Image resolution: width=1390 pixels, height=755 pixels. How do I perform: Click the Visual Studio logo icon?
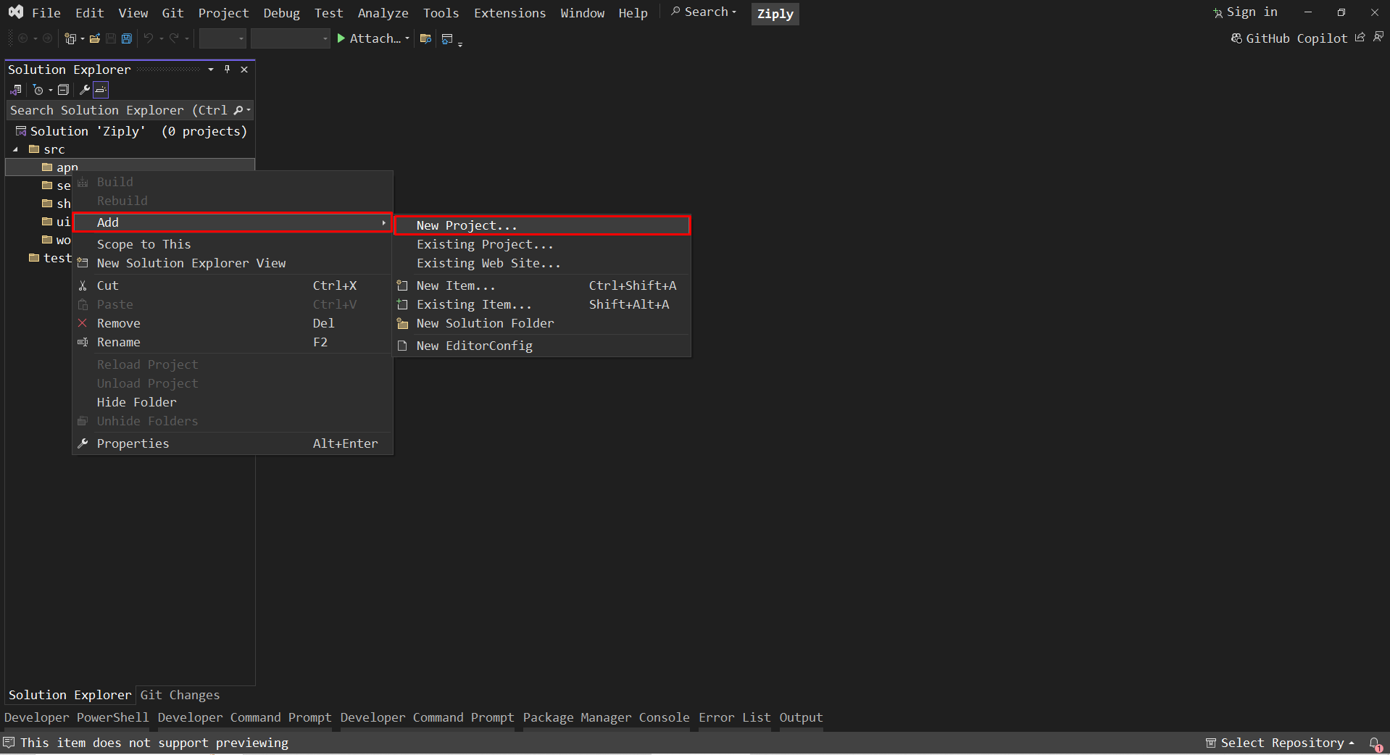15,12
